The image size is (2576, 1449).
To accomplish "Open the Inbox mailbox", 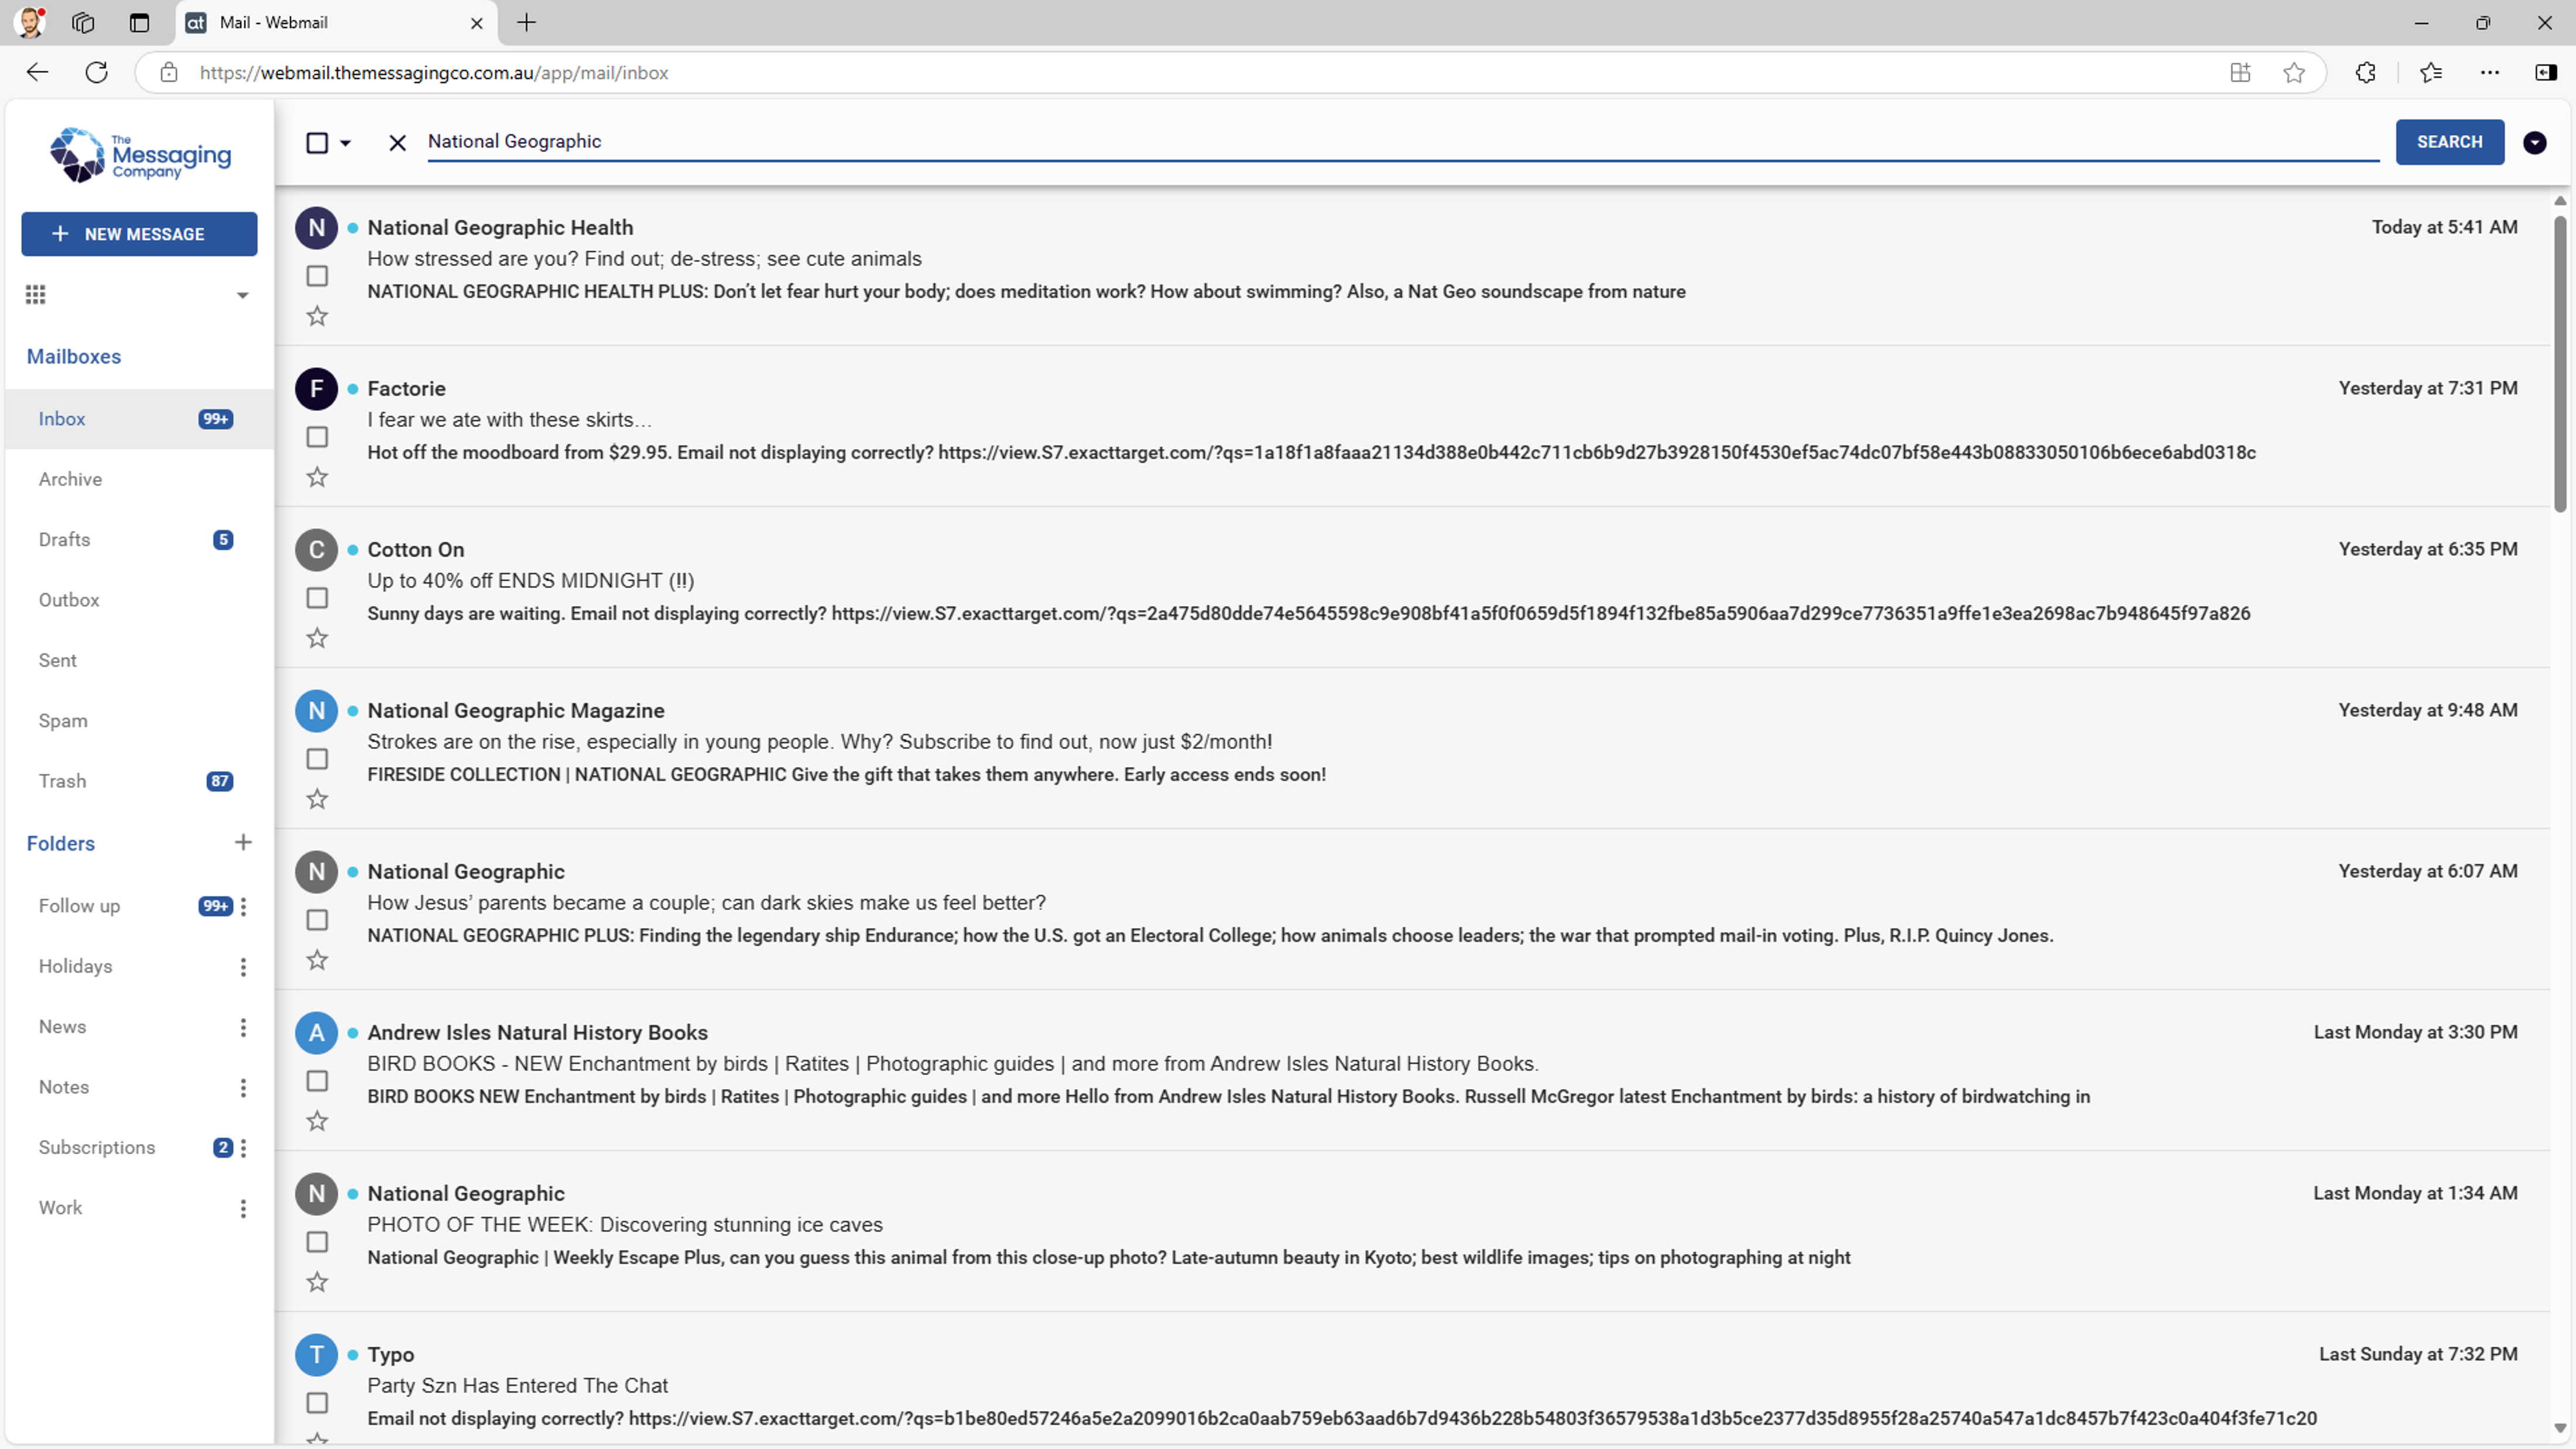I will coord(139,419).
